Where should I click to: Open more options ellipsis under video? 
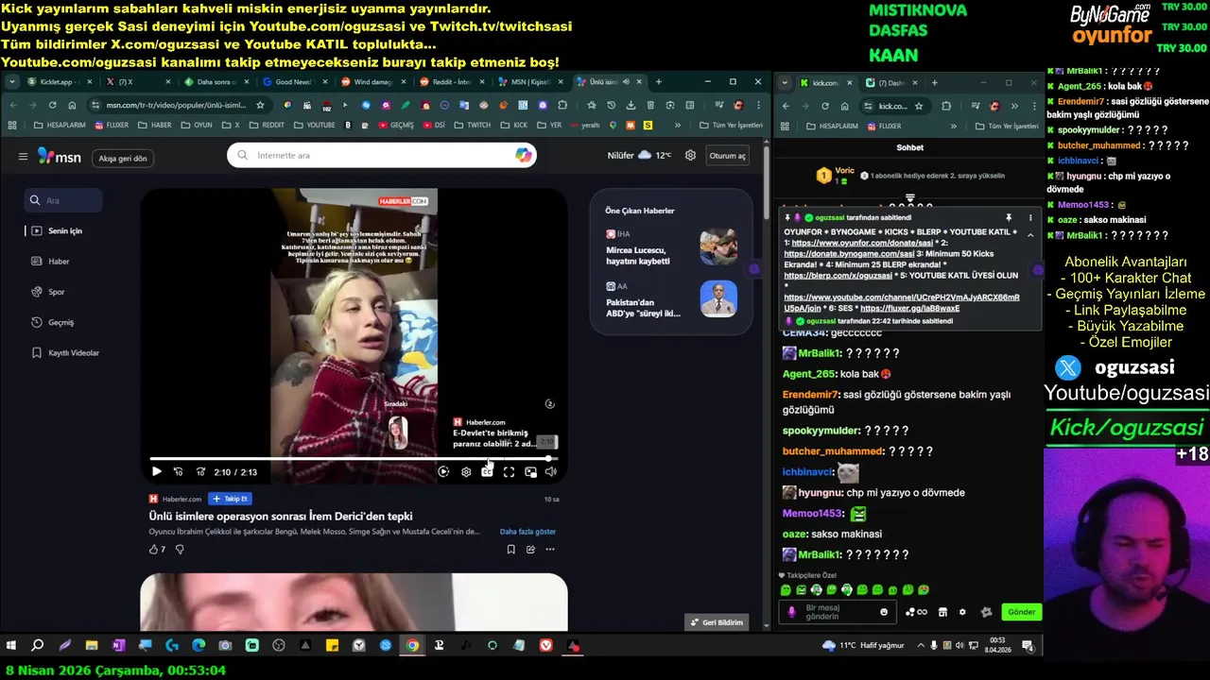(550, 550)
